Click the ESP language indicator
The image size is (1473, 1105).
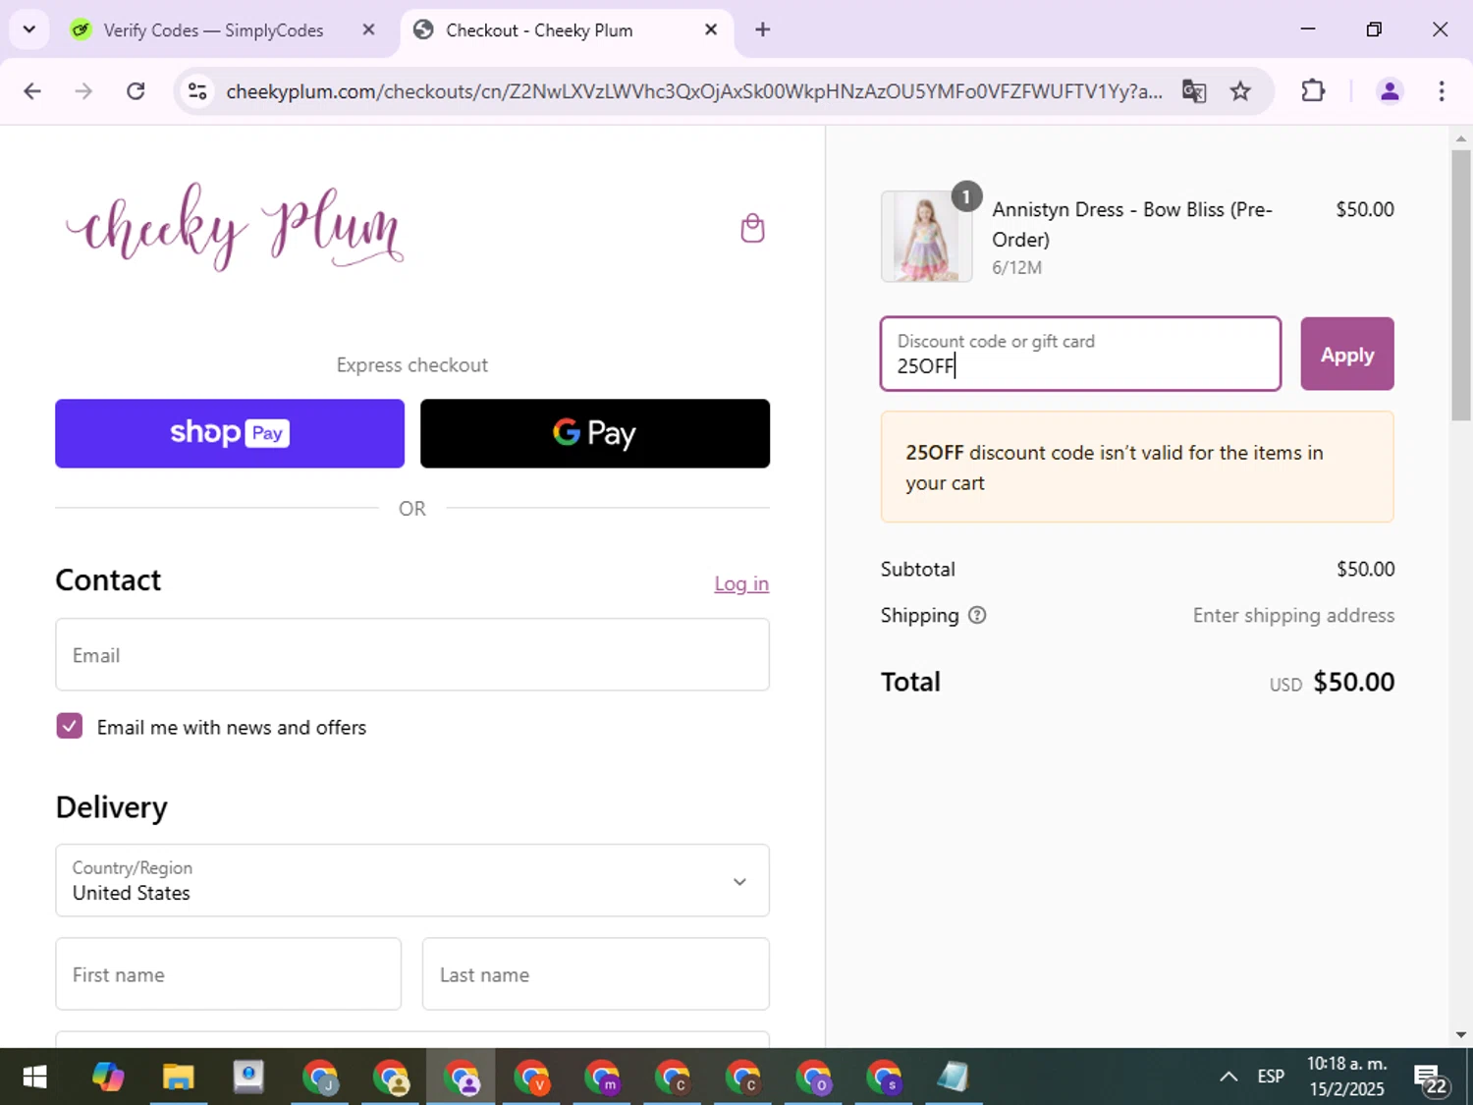point(1271,1077)
